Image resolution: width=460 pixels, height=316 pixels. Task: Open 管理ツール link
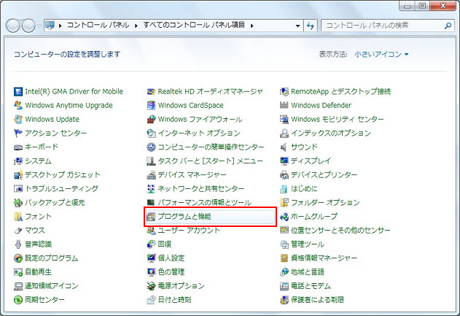coord(308,244)
